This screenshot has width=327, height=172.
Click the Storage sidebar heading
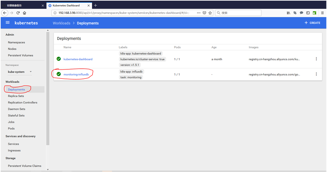click(11, 158)
